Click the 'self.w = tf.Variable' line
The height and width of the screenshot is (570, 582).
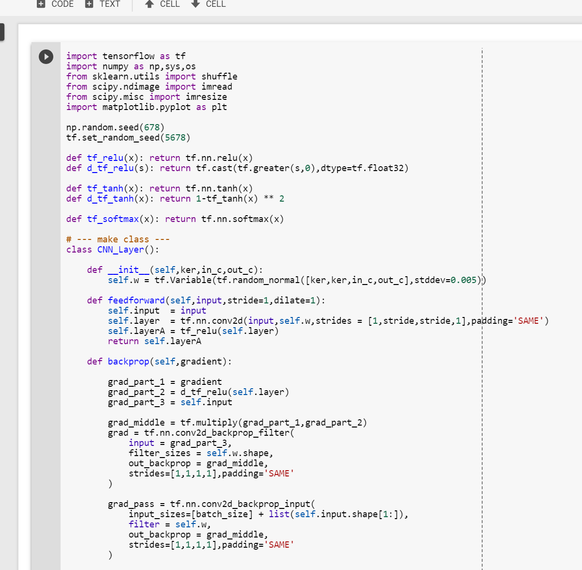click(297, 280)
